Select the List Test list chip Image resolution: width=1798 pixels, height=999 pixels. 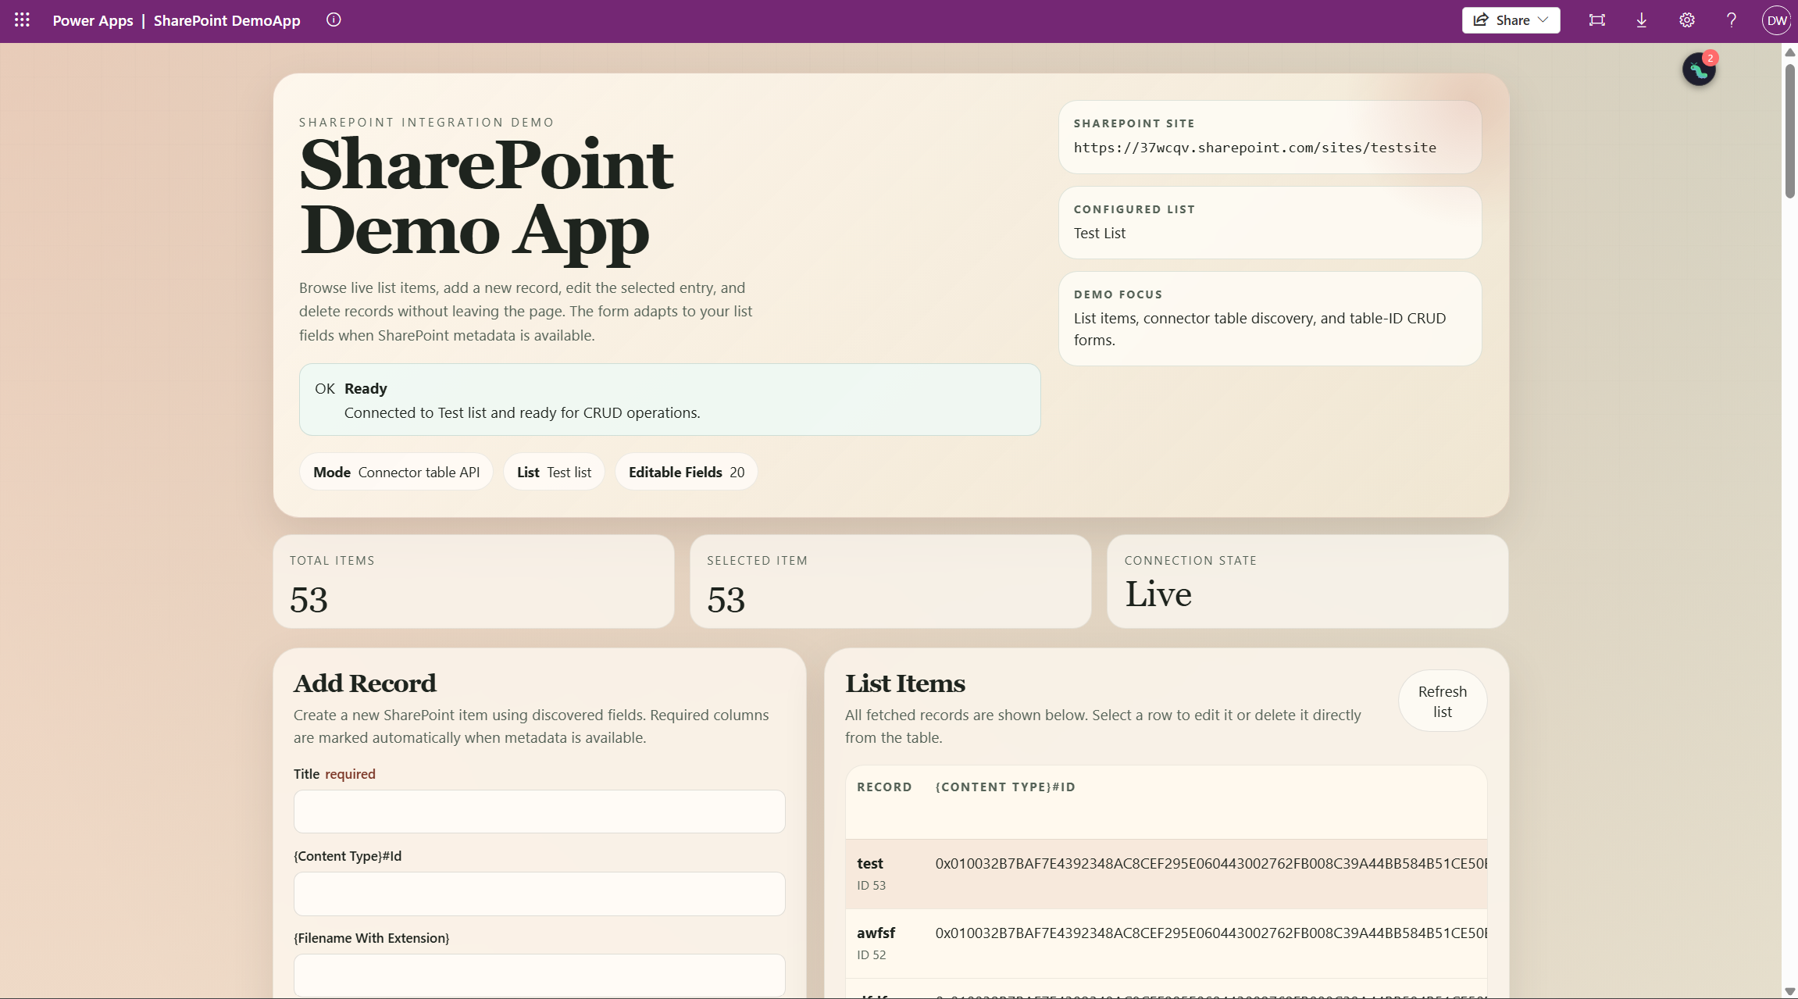tap(554, 472)
